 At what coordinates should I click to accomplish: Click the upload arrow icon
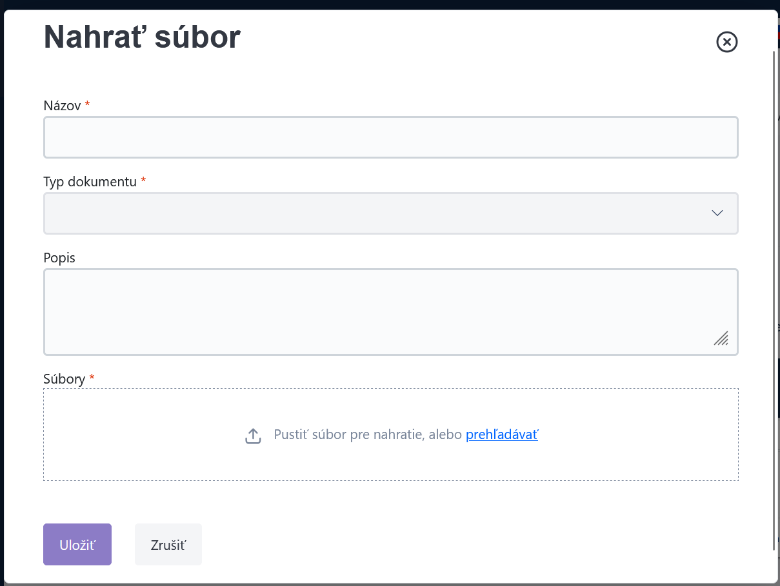click(x=253, y=436)
